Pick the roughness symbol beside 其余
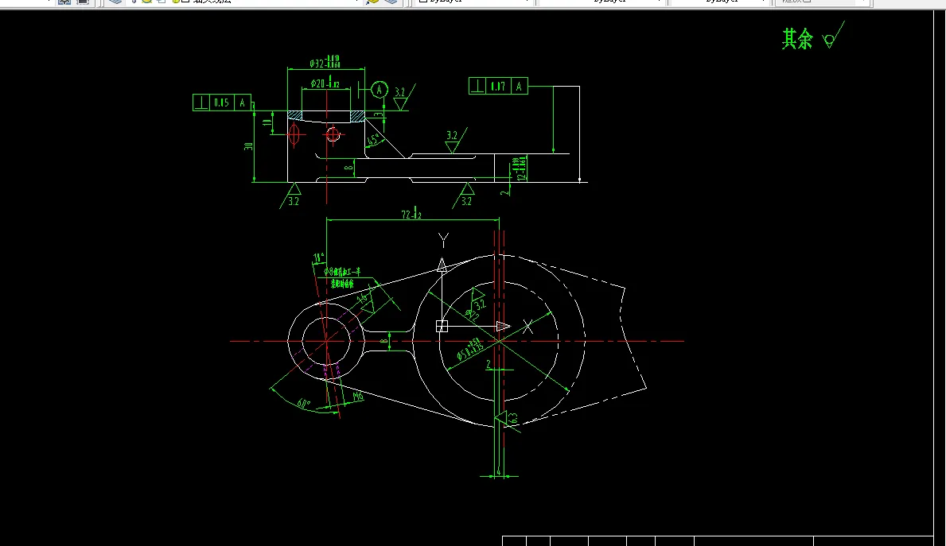Screen dimensions: 946x546 click(x=833, y=35)
